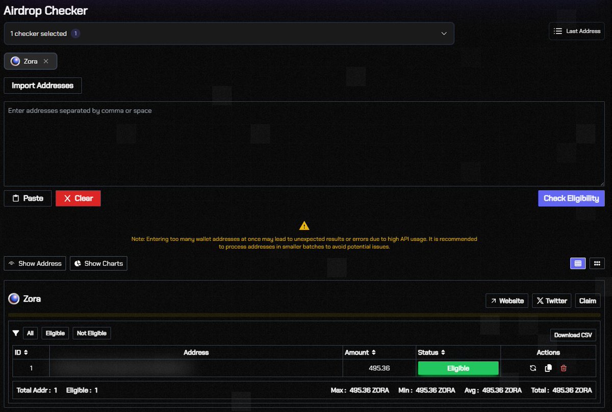Click the yellow warning triangle icon
The width and height of the screenshot is (612, 412).
coord(304,226)
